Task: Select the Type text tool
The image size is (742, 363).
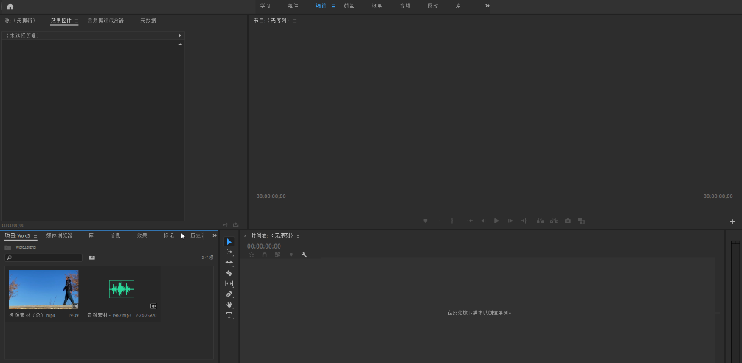Action: pyautogui.click(x=229, y=315)
